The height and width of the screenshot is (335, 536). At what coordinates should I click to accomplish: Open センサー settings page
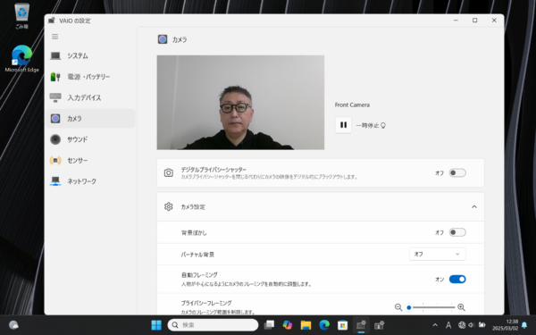(x=91, y=160)
